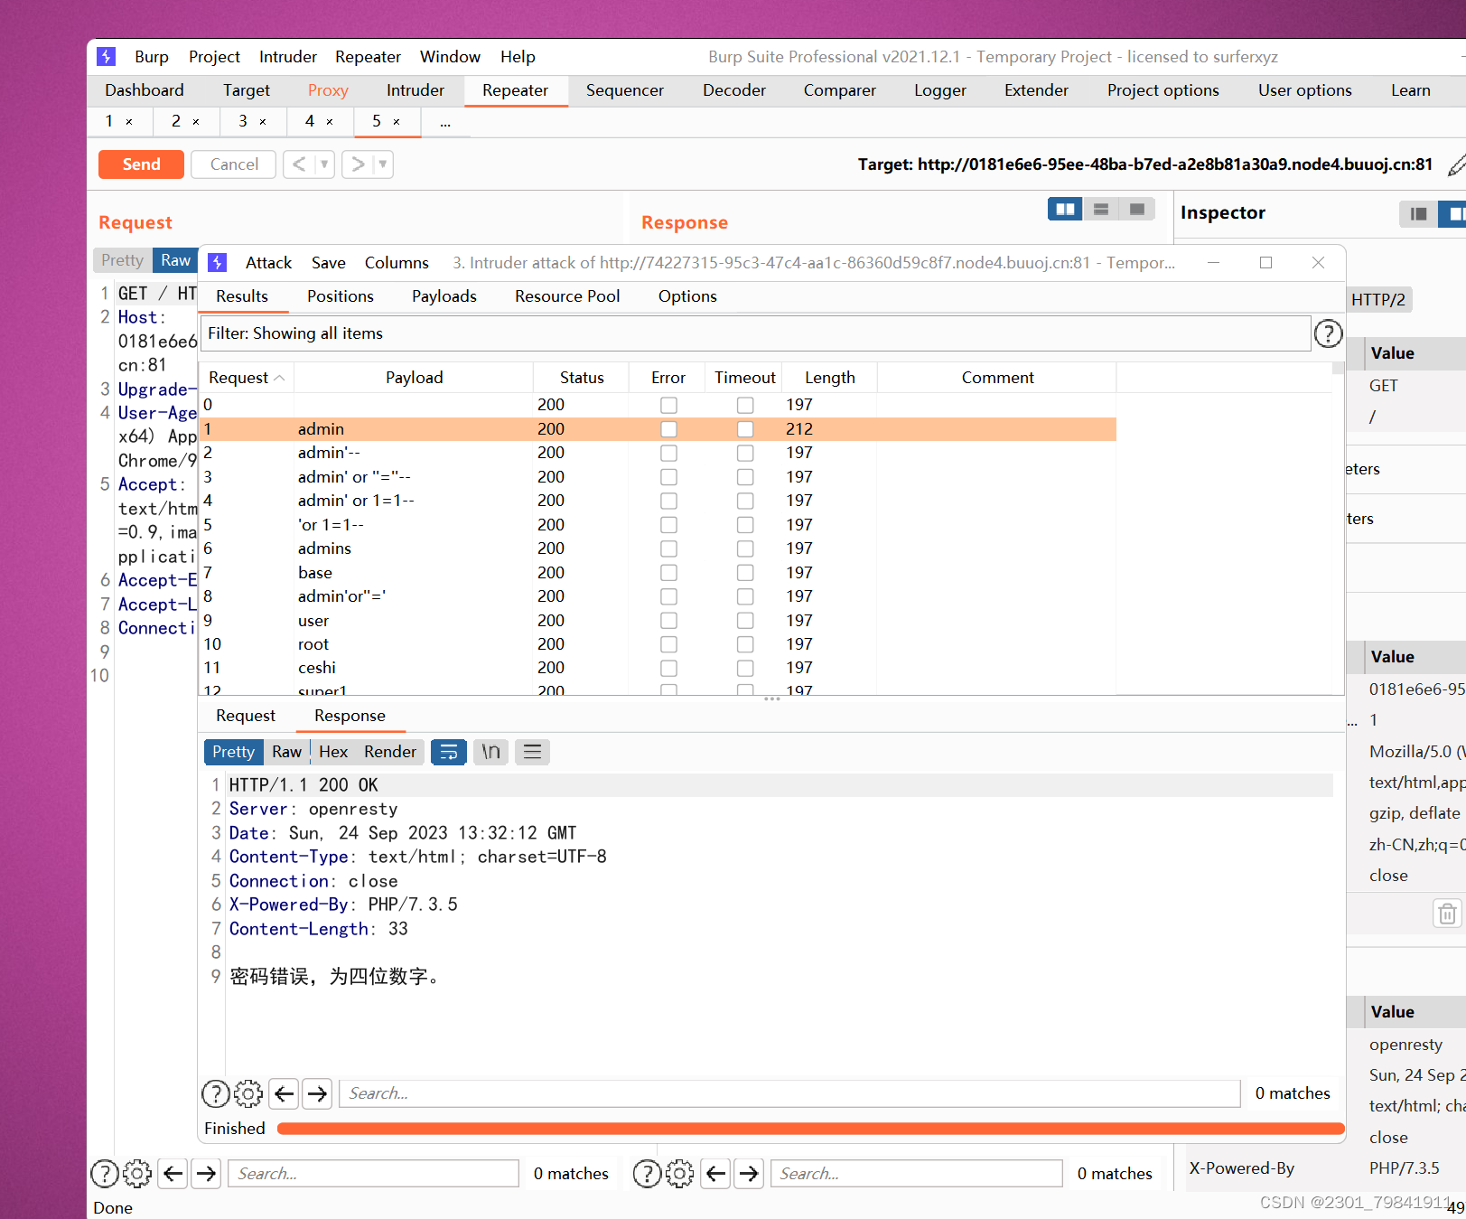Click the orange Finished progress bar
Image resolution: width=1466 pixels, height=1219 pixels.
click(x=808, y=1128)
